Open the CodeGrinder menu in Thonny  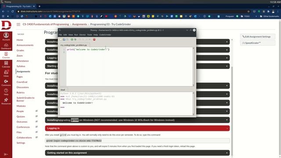(x=105, y=35)
